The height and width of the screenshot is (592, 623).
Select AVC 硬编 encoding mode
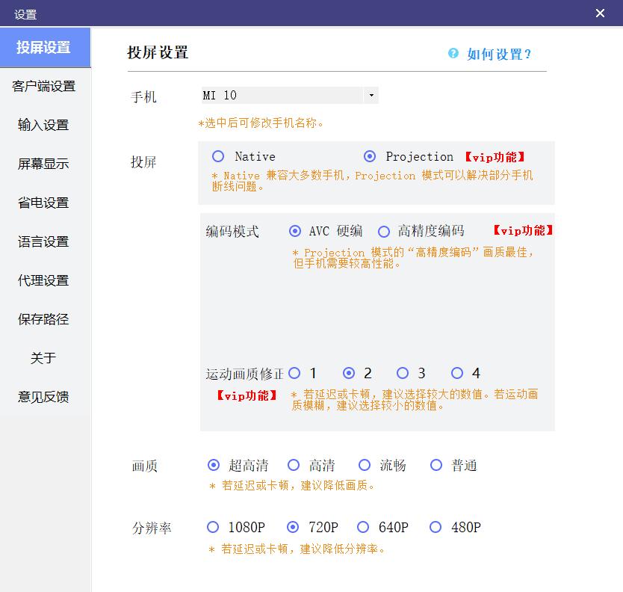tap(294, 231)
